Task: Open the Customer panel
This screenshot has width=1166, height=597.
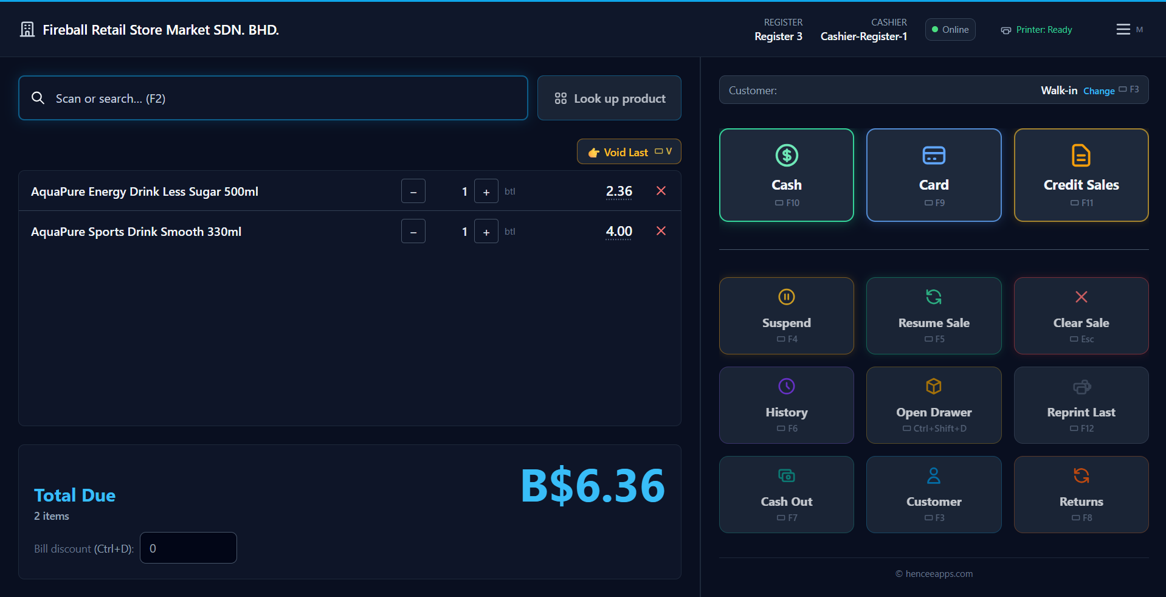Action: tap(934, 494)
